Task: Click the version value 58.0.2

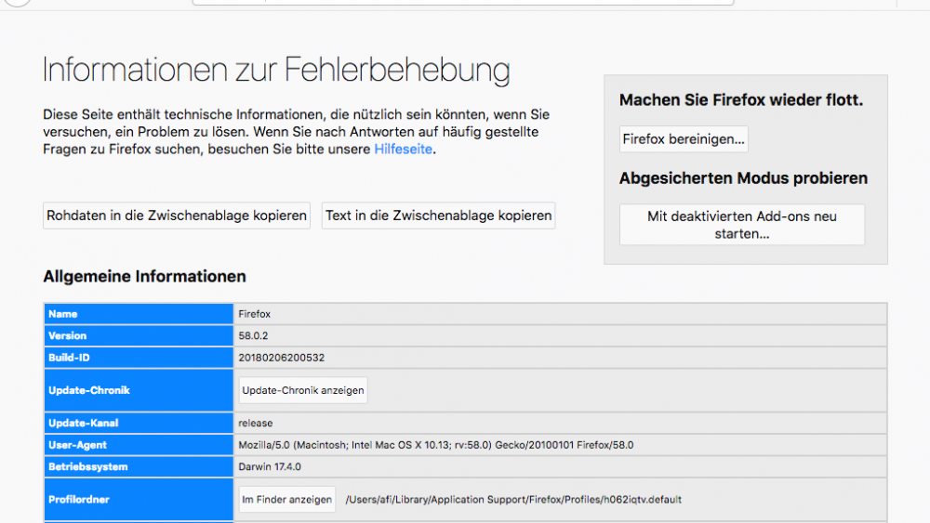Action: [x=254, y=336]
